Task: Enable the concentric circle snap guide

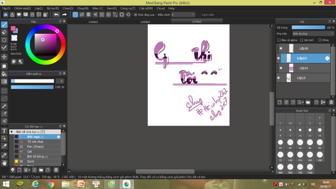Action: click(108, 14)
